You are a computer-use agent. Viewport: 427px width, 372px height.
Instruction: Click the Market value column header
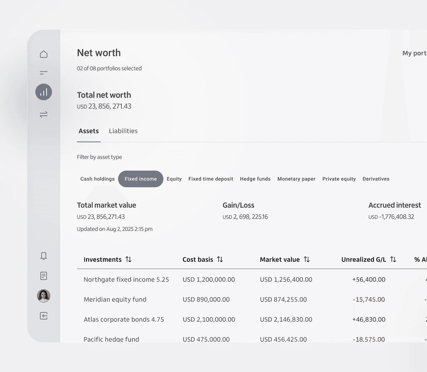click(280, 260)
